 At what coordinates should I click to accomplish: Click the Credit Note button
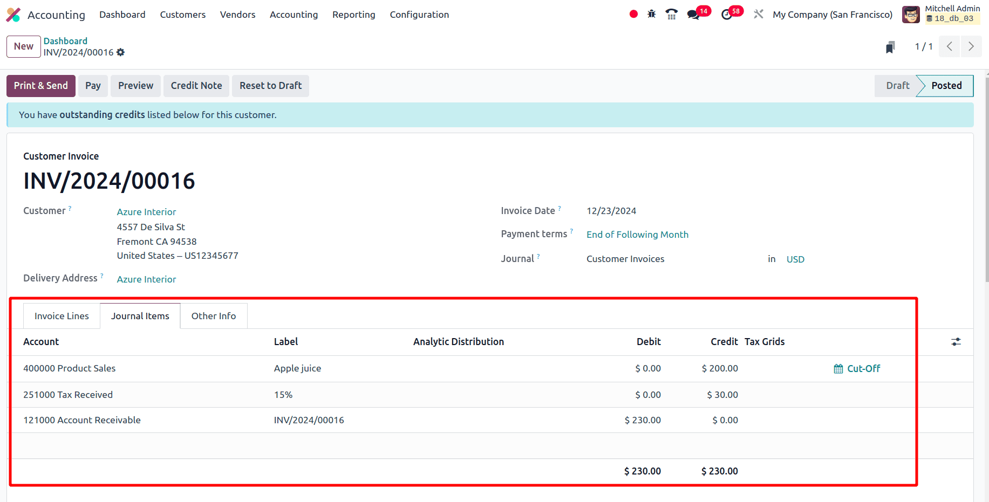(x=196, y=86)
